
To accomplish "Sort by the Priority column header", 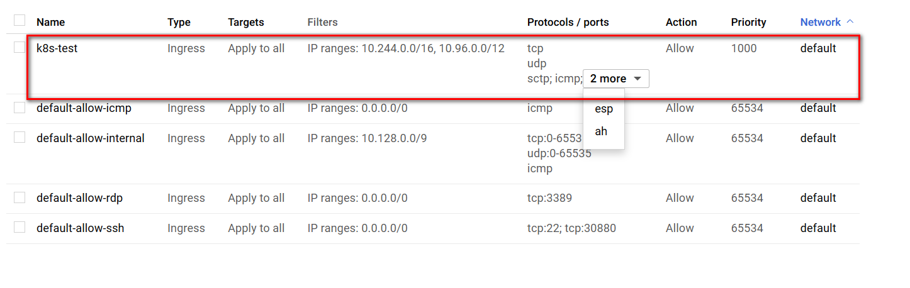I will (x=748, y=22).
